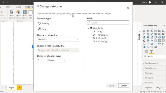Click the Undo arrow in title bar

tap(3, 2)
